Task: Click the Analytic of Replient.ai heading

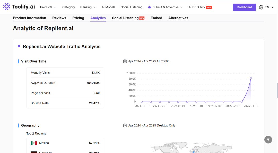Action: click(x=43, y=28)
